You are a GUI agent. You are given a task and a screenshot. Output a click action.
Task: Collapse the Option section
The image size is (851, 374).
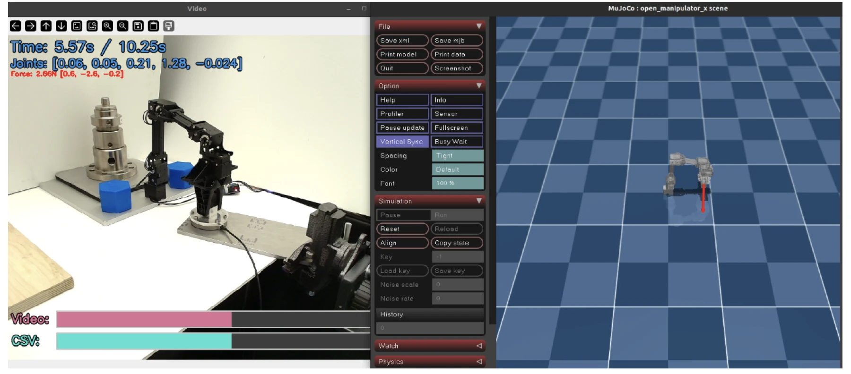478,86
